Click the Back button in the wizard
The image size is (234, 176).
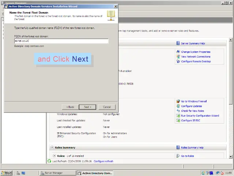(x=70, y=107)
